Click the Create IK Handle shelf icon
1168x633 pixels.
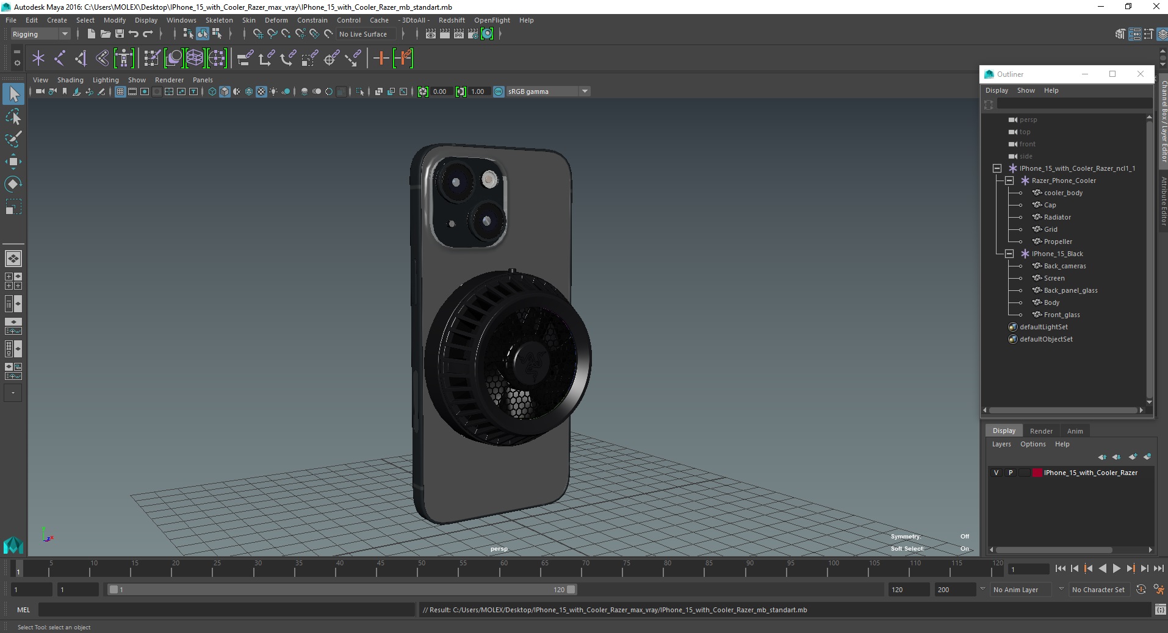(81, 59)
